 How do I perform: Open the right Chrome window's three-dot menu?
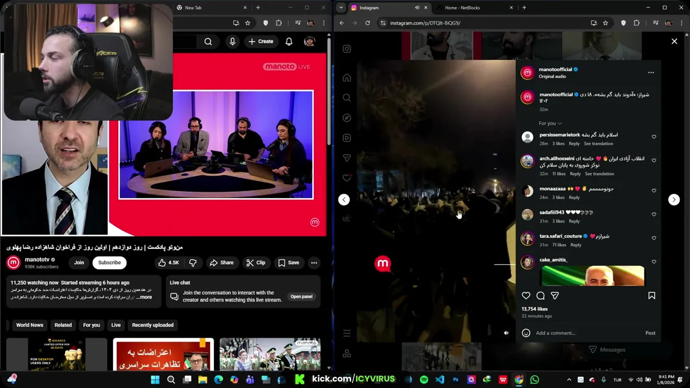[681, 23]
